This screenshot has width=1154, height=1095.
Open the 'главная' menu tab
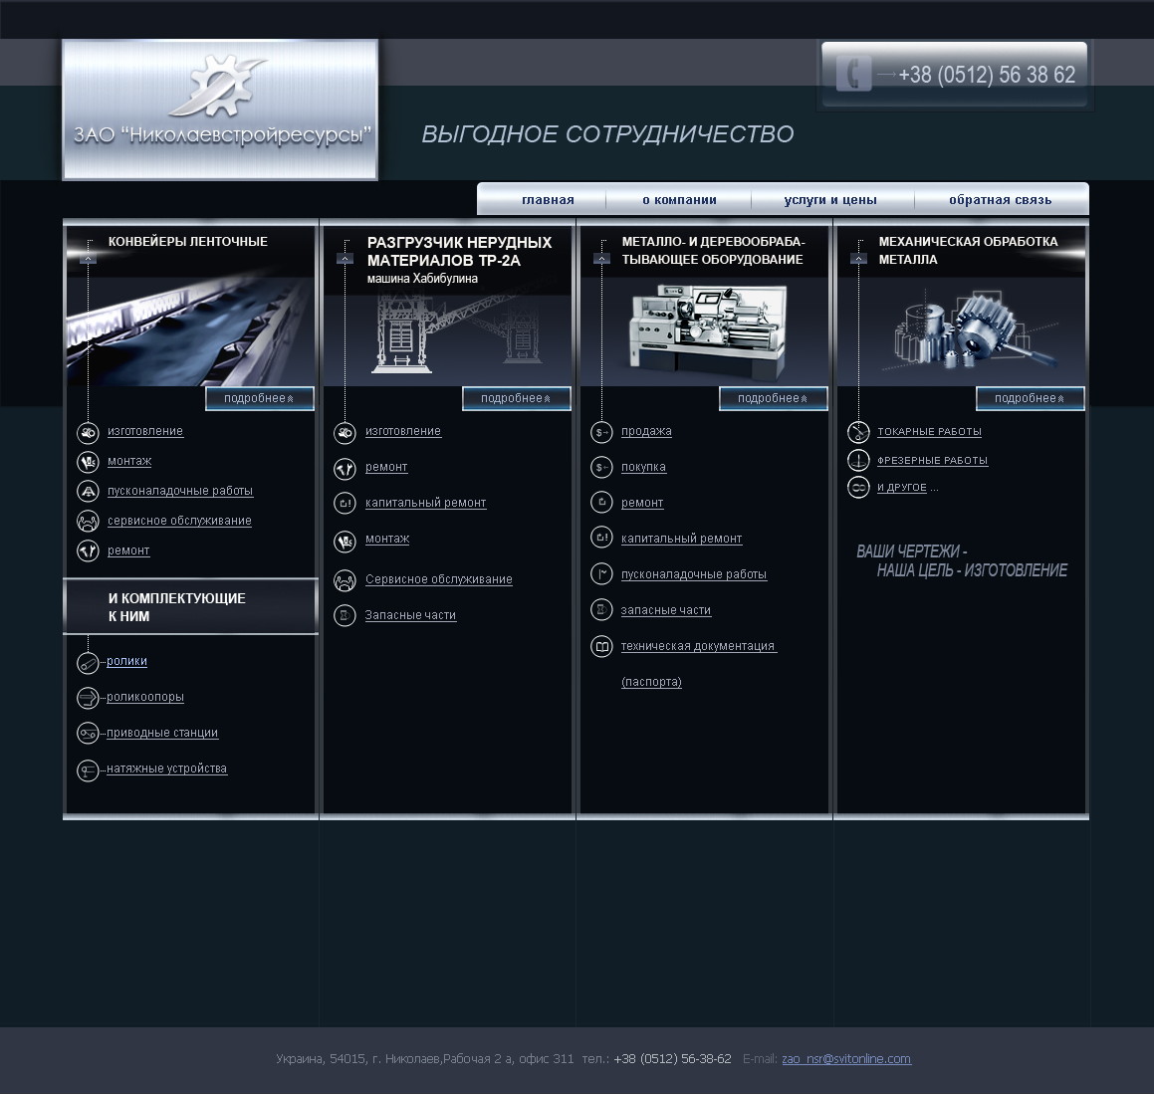point(548,200)
